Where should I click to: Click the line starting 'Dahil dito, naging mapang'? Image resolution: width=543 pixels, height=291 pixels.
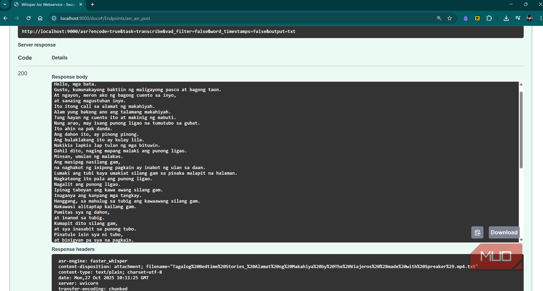click(x=120, y=151)
